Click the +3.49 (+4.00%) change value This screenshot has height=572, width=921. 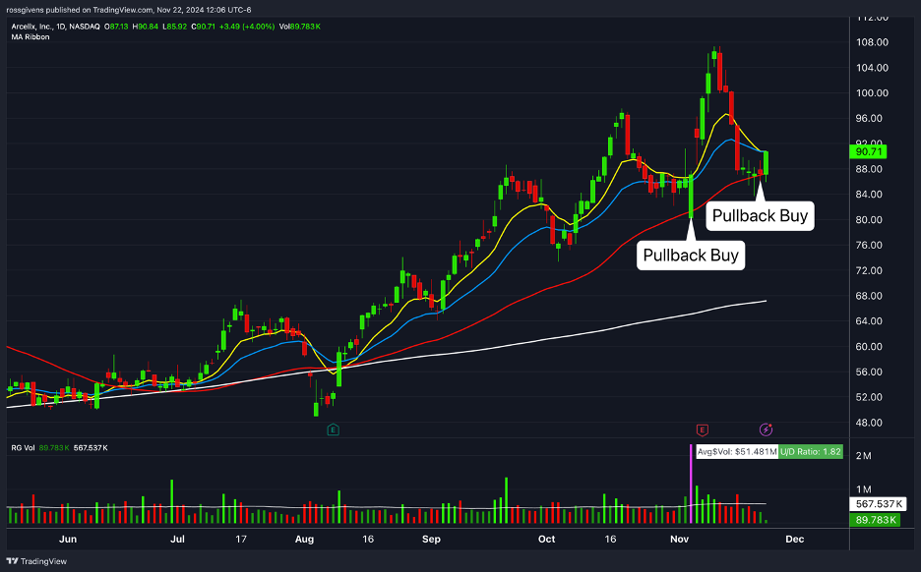coord(247,27)
